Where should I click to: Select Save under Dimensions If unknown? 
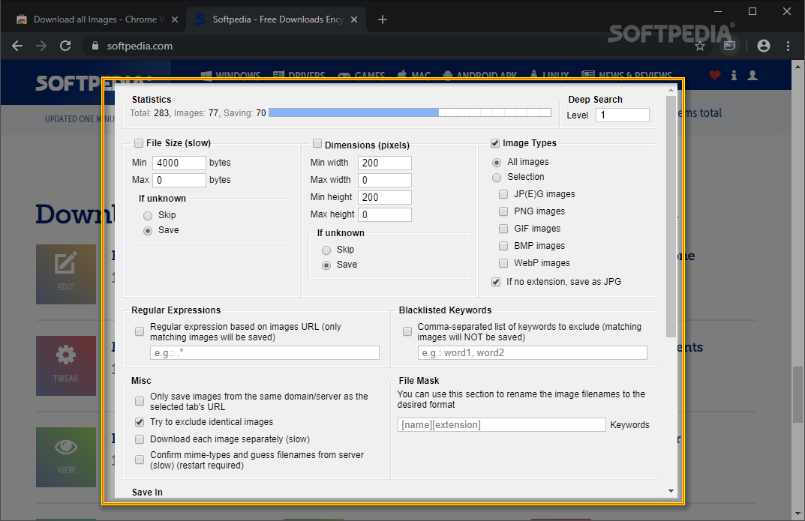pos(326,265)
